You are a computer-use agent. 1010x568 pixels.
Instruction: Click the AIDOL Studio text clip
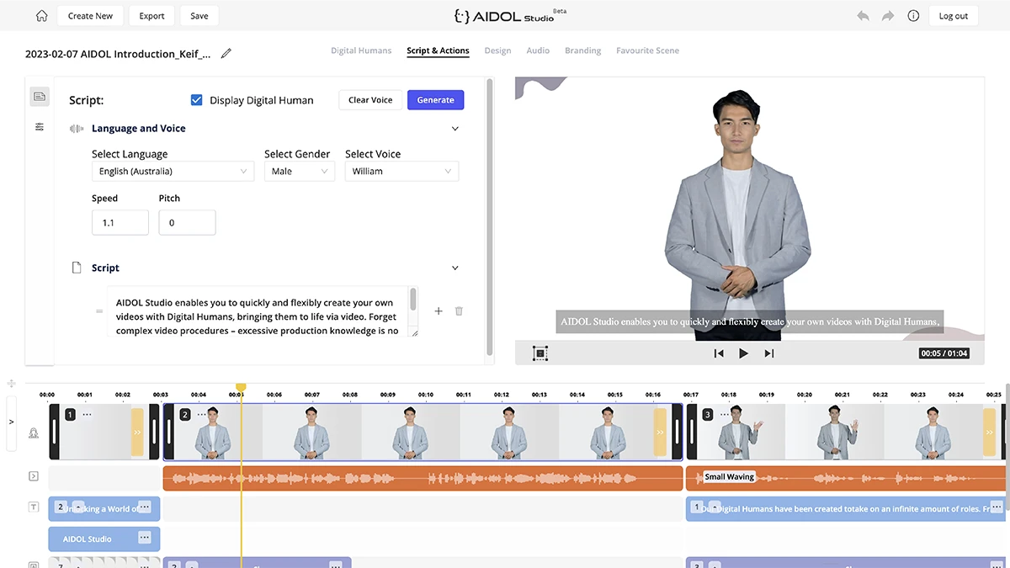[x=104, y=539]
